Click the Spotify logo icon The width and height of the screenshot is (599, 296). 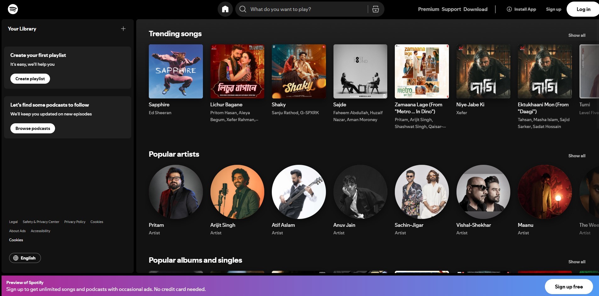pyautogui.click(x=13, y=9)
